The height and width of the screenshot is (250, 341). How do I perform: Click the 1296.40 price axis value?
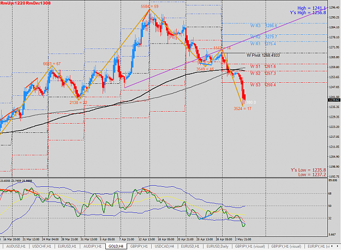tap(334, 8)
